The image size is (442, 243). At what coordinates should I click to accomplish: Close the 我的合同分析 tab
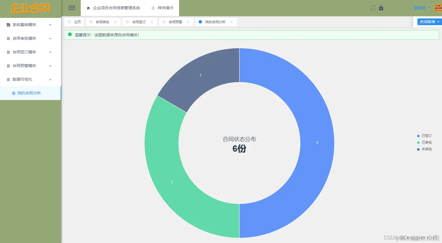click(x=232, y=22)
